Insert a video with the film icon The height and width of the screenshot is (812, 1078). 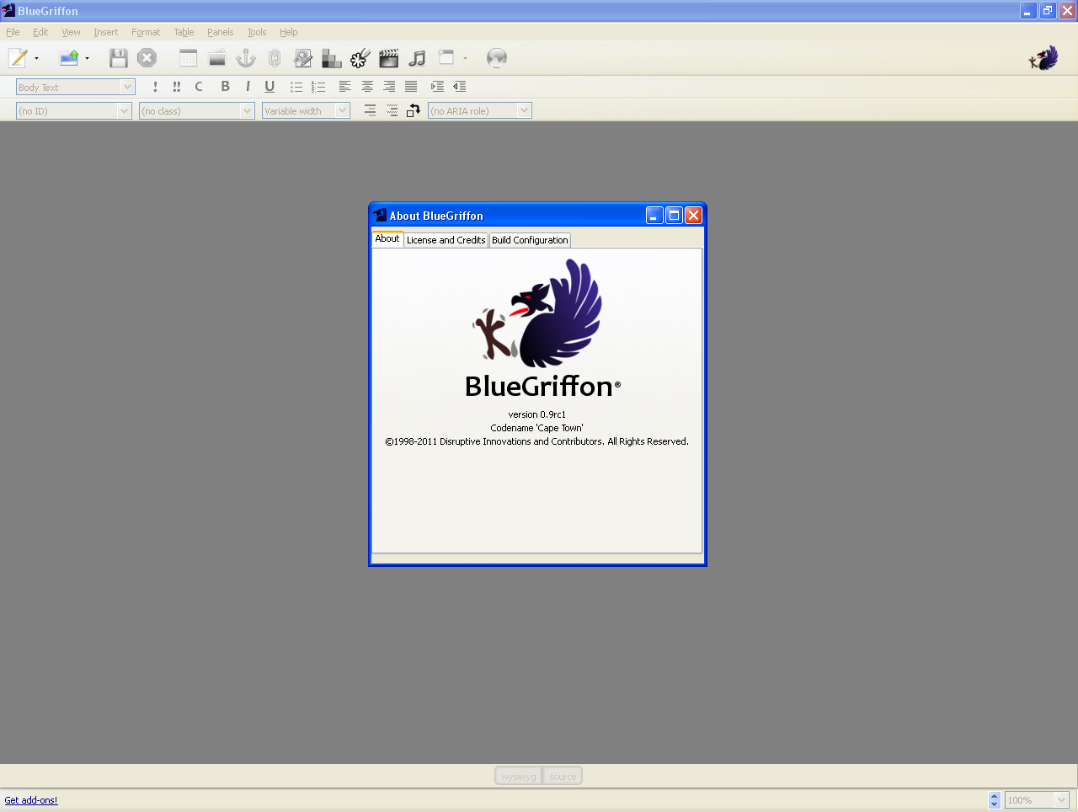click(x=388, y=57)
